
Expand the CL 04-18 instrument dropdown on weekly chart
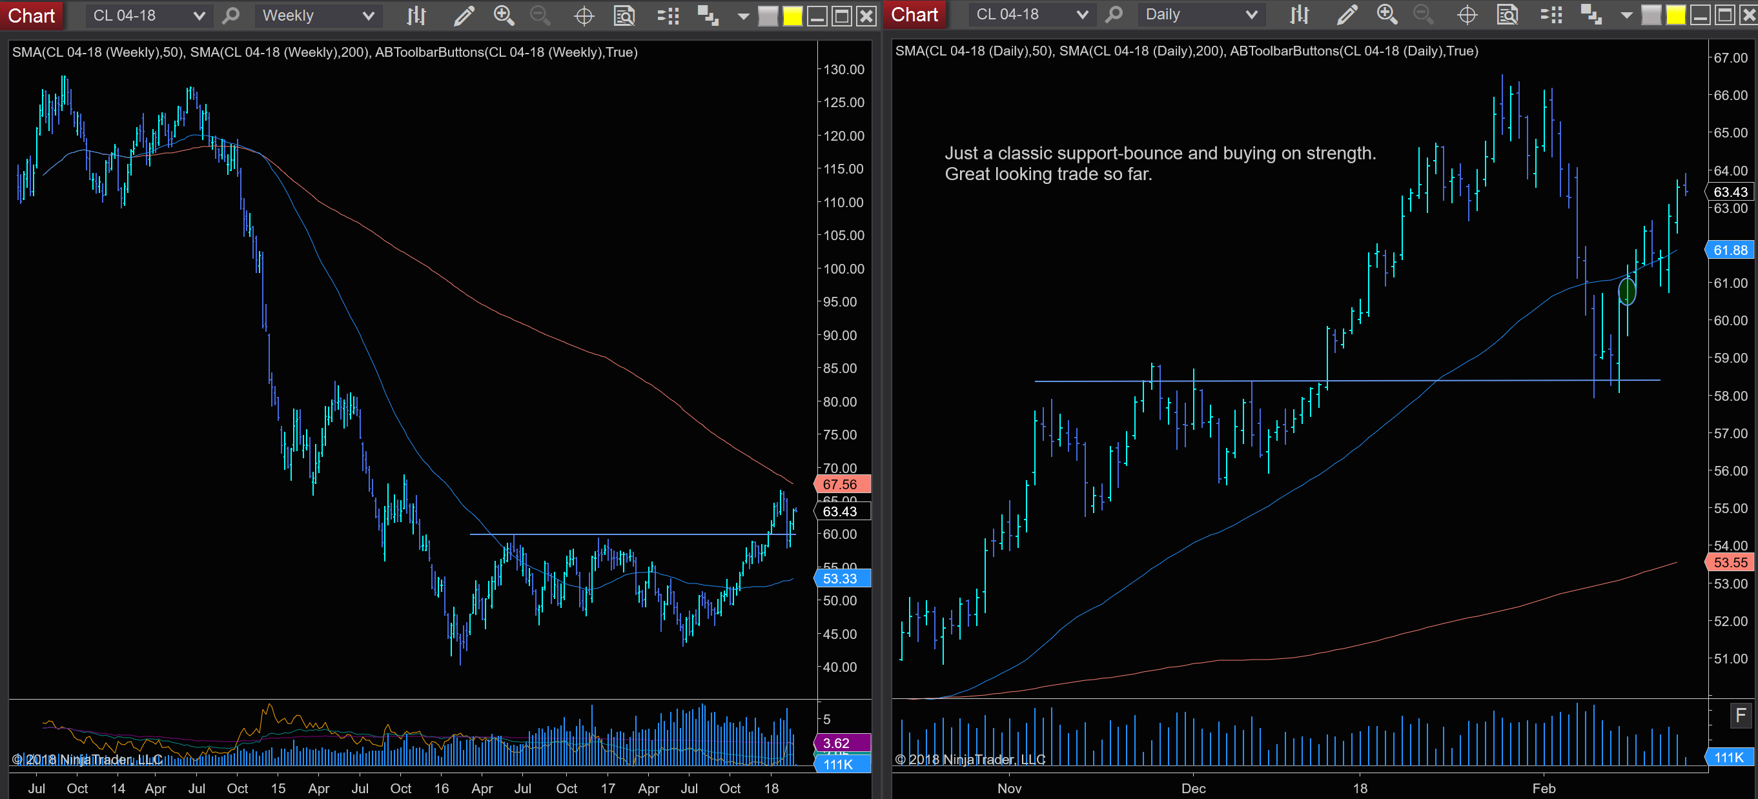(148, 15)
